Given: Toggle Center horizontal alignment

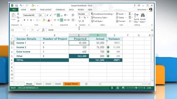Looking at the screenshot, I should [58, 20].
